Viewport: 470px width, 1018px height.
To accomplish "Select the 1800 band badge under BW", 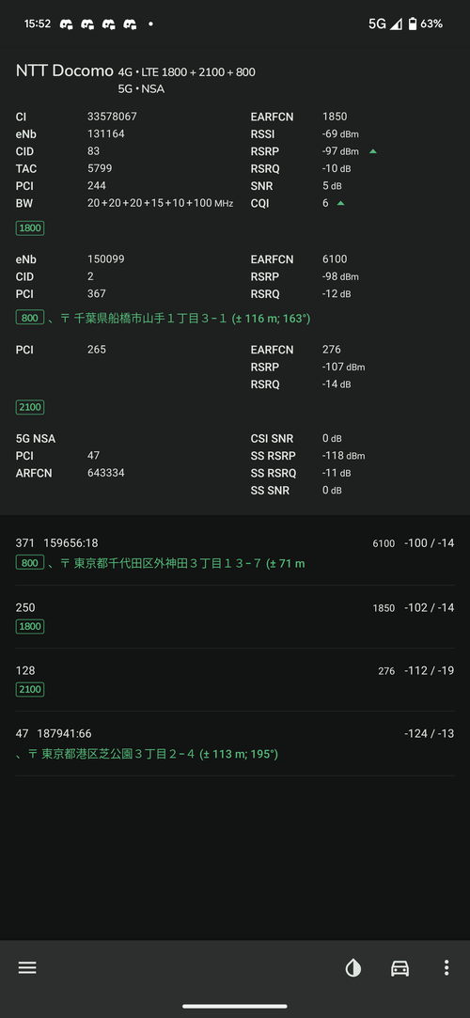I will point(30,227).
